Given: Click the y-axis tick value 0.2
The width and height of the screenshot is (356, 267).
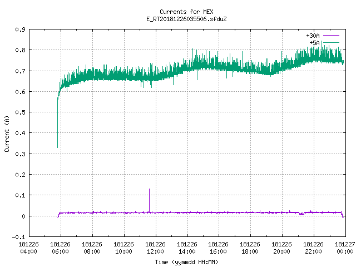Looking at the screenshot, I should click(20, 175).
